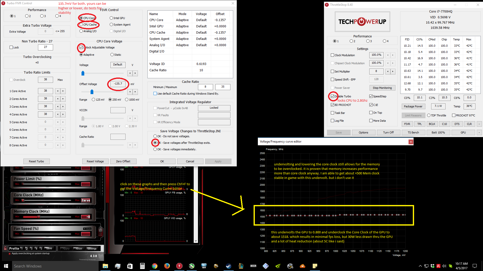Image resolution: width=483 pixels, height=271 pixels.
Task: Open the ThrottleStop taskbar icon
Action: coord(179,266)
